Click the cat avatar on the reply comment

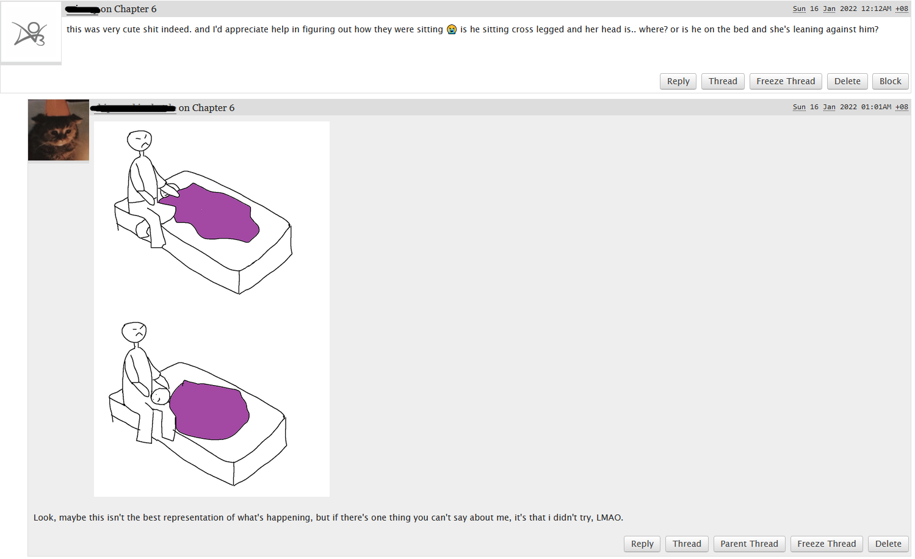click(59, 130)
